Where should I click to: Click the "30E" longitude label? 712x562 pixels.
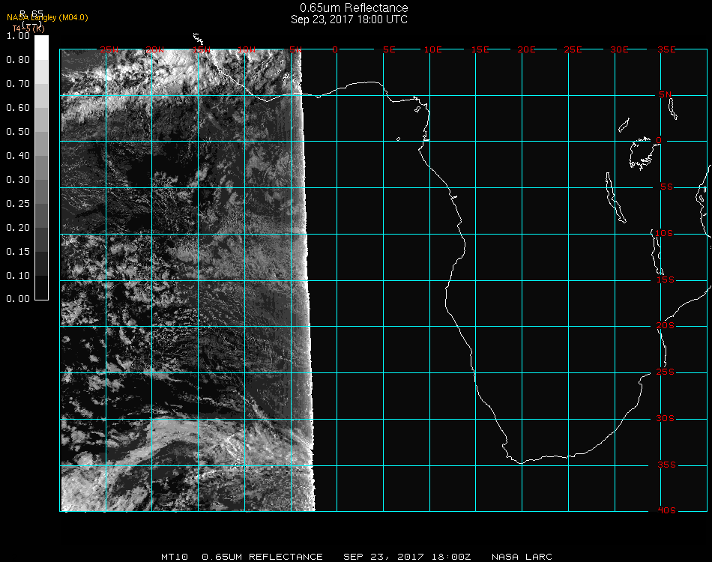coord(619,49)
